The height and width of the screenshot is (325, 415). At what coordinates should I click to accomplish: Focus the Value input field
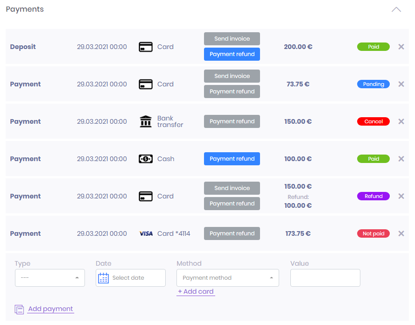point(325,278)
